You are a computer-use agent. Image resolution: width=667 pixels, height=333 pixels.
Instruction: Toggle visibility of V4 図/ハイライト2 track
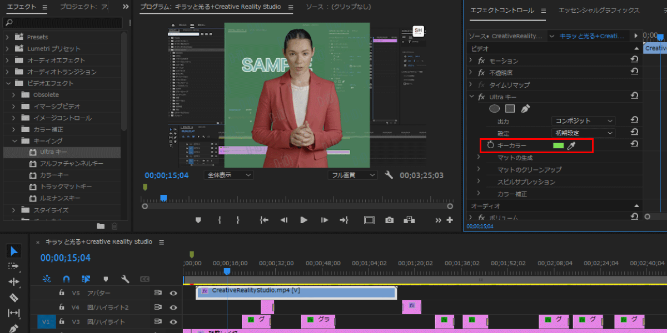[x=173, y=307]
